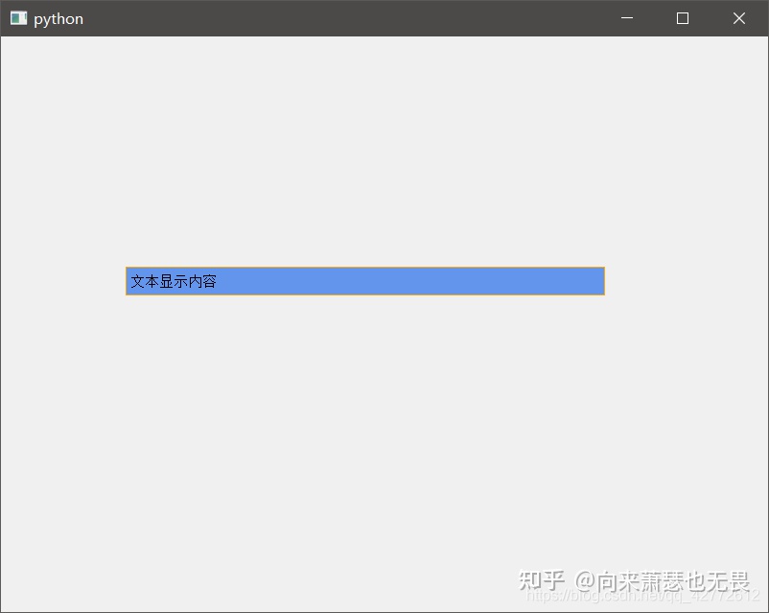Click the text "文本显示内容" in the field

[x=174, y=281]
